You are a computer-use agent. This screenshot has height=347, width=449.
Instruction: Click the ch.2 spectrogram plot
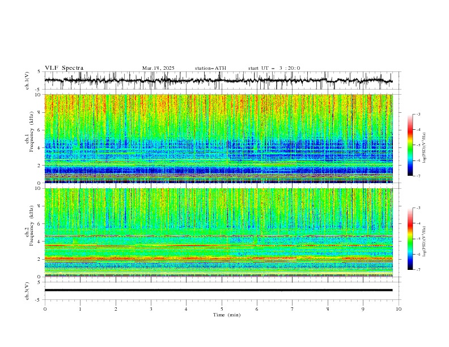point(219,232)
